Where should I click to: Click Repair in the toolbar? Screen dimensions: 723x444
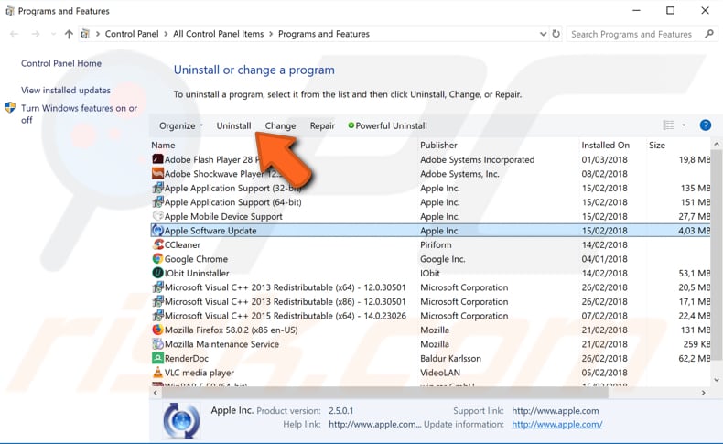click(x=322, y=125)
